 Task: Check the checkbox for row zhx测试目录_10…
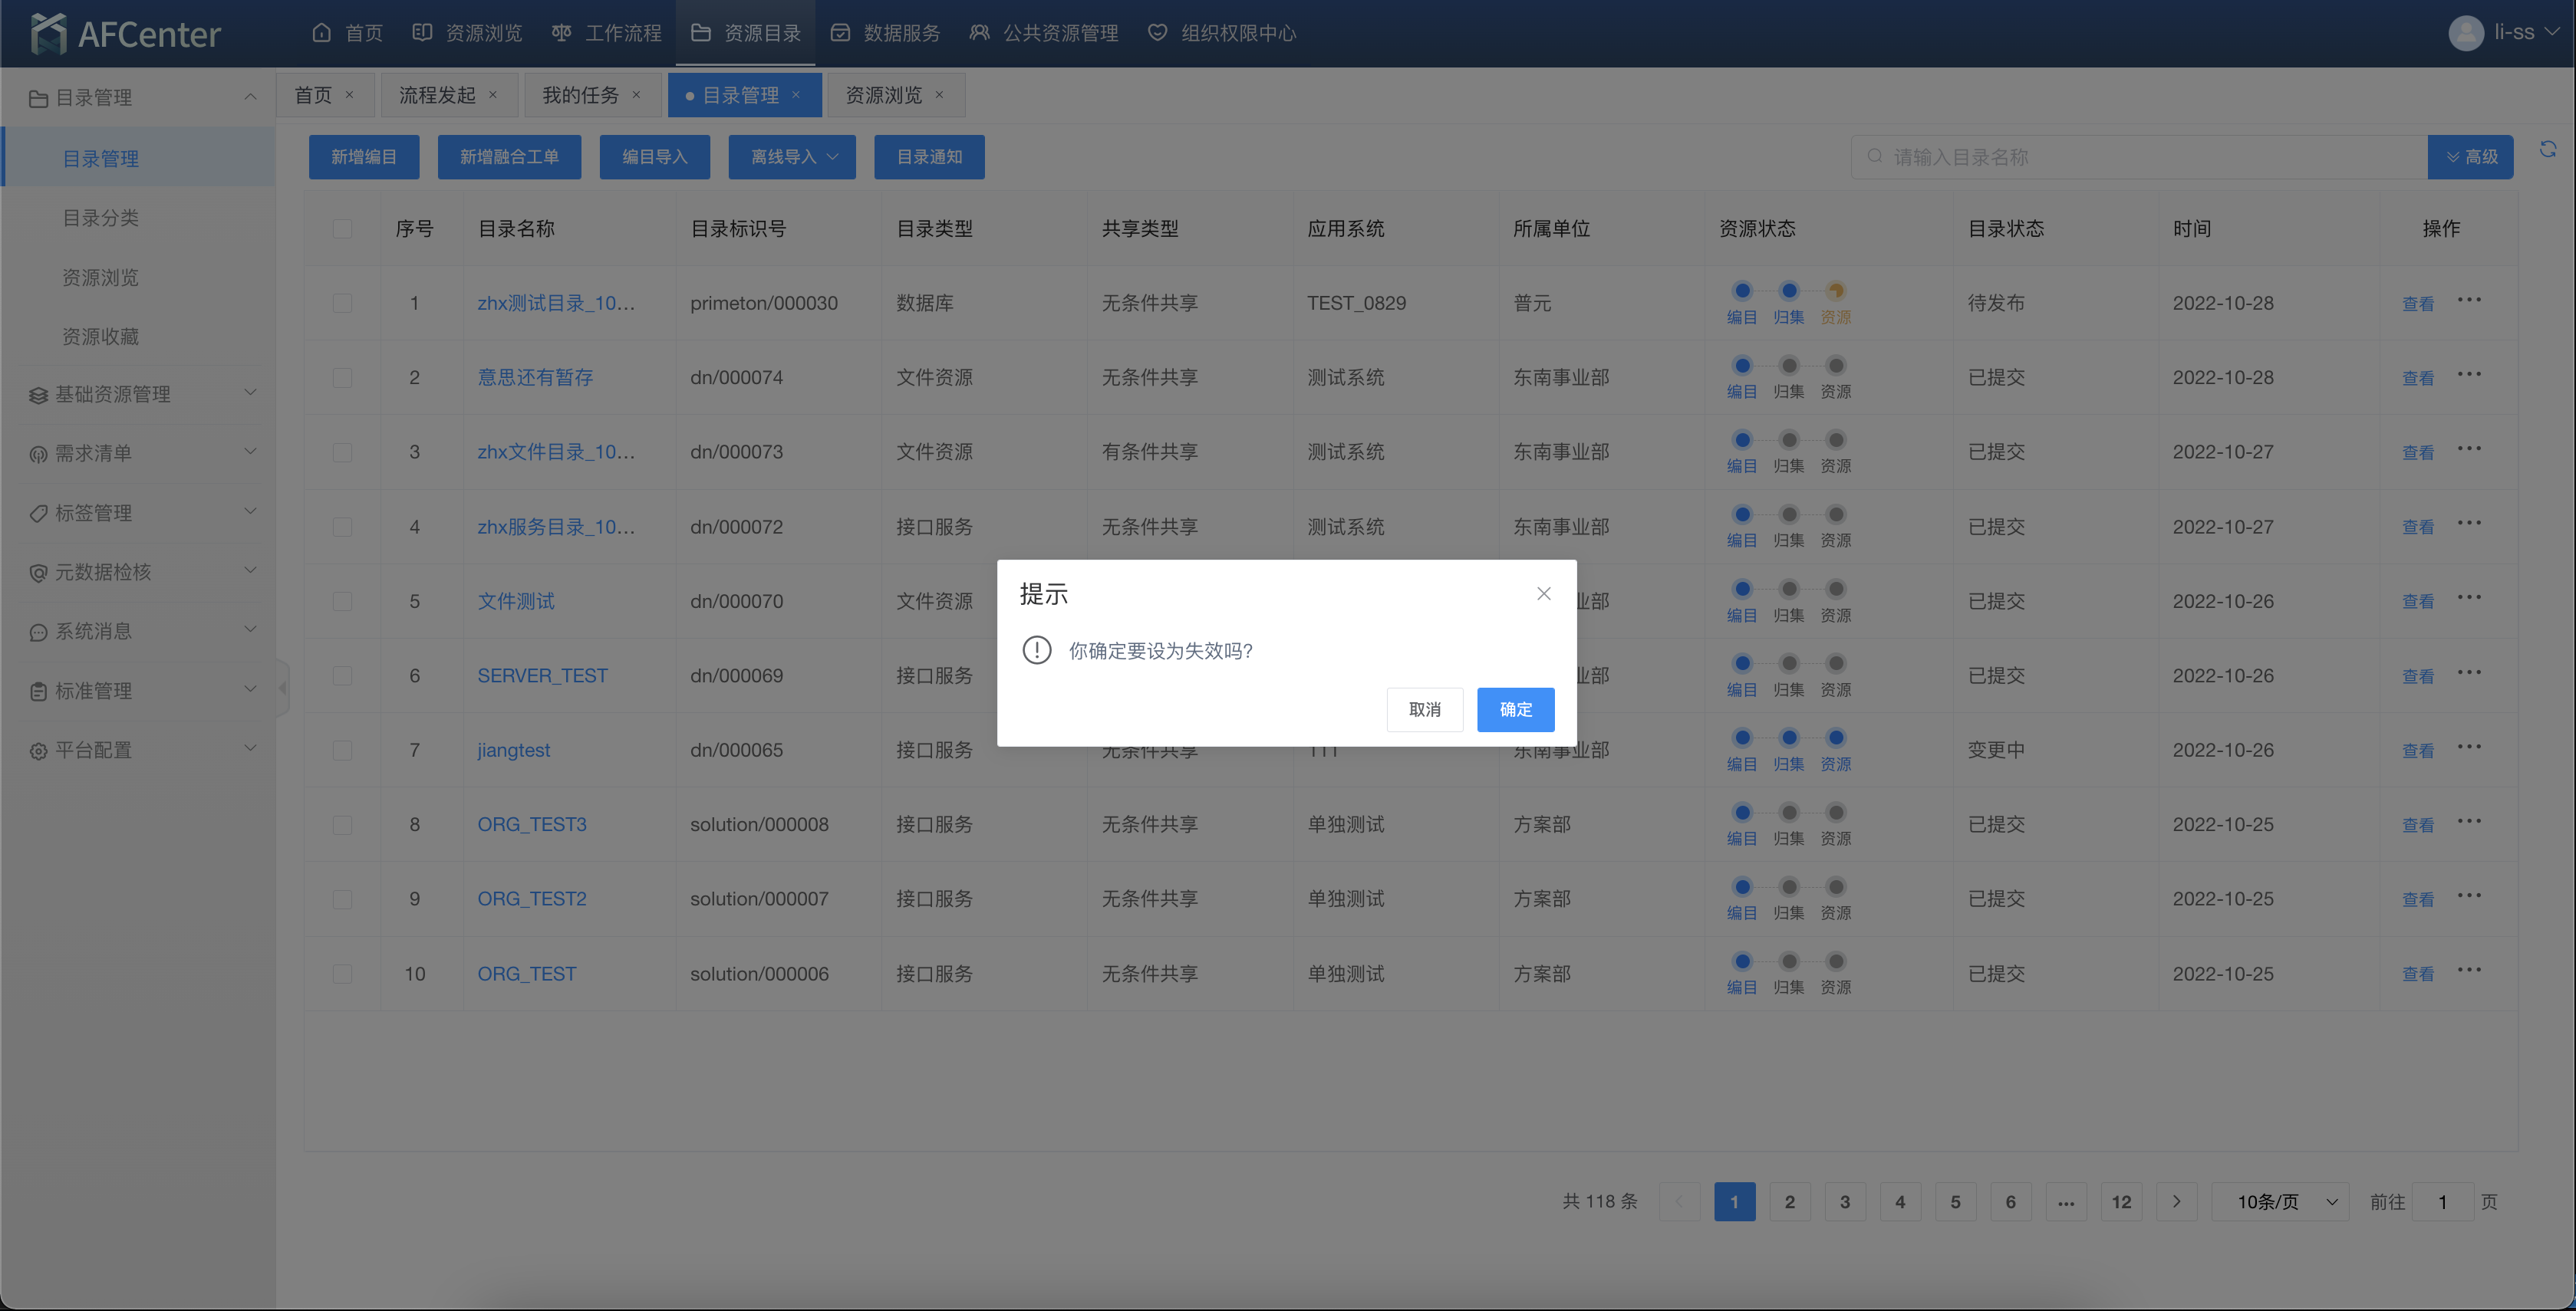(x=342, y=303)
